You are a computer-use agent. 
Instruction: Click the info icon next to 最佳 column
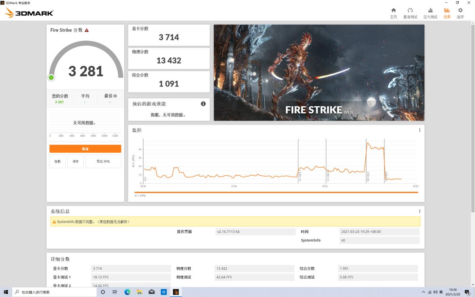[114, 95]
